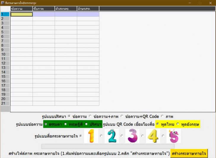Select row header 2
The image size is (216, 158).
[x=5, y=19]
